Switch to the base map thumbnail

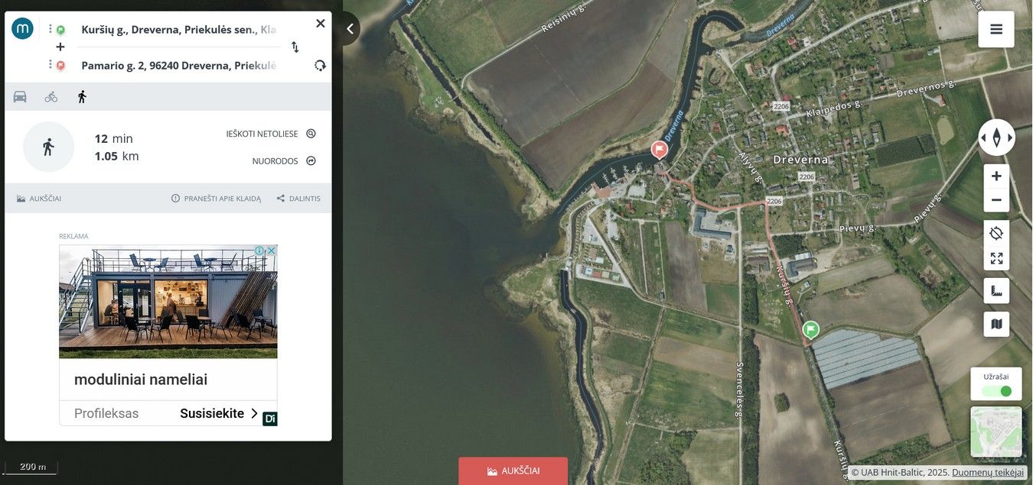(x=996, y=432)
